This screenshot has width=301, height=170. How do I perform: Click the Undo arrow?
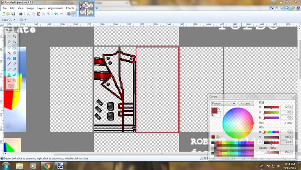[x=56, y=14]
